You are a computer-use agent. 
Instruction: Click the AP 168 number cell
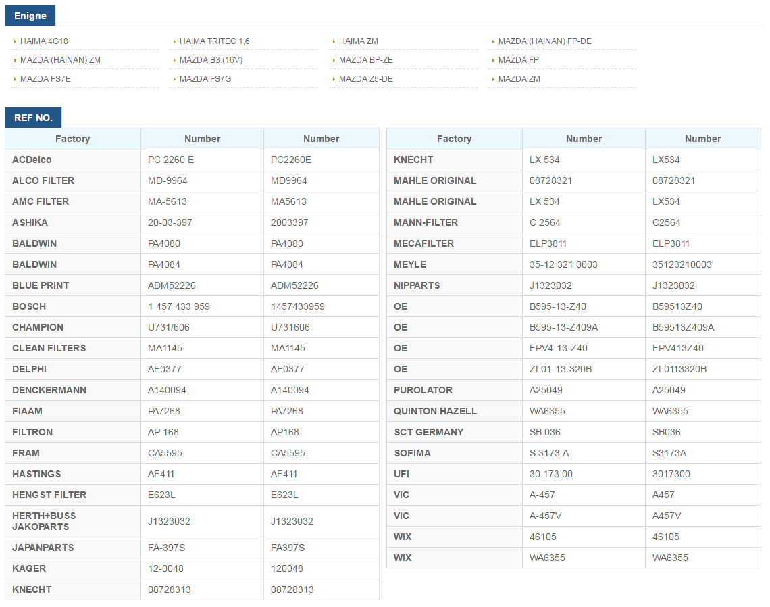click(203, 432)
